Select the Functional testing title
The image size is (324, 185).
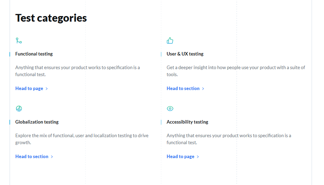coord(34,54)
